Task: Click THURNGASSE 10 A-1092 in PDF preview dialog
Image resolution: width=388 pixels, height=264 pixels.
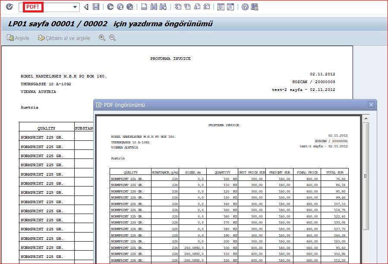Action: click(130, 142)
